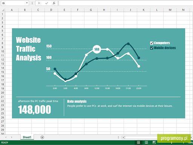The width and height of the screenshot is (193, 145).
Task: Click the dark Mobile devices point at 21:00
Action: (x=128, y=44)
